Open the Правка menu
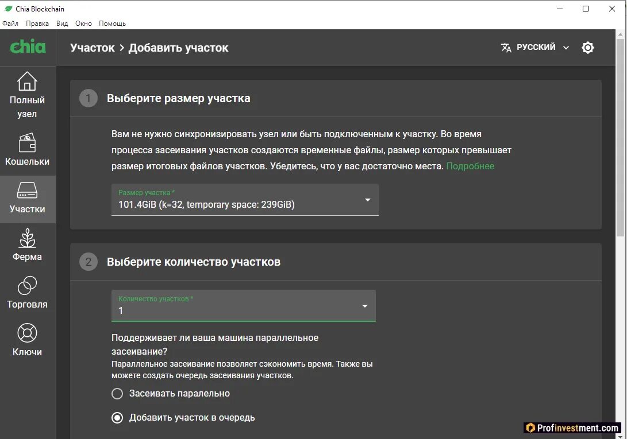Screen dimensions: 627x439 click(37, 24)
